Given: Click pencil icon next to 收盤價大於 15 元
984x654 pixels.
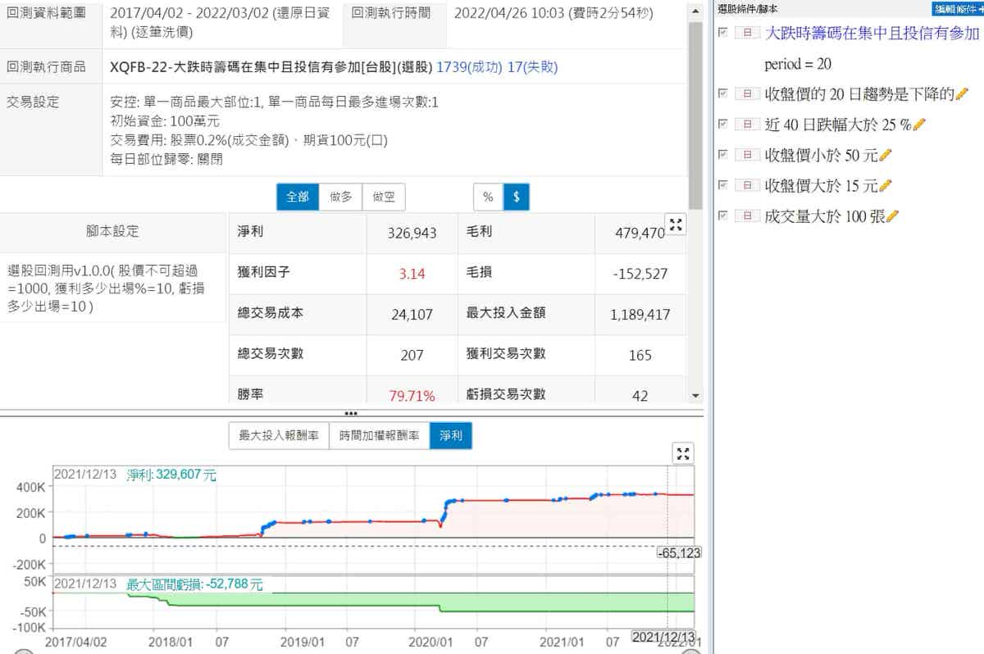Looking at the screenshot, I should [885, 185].
